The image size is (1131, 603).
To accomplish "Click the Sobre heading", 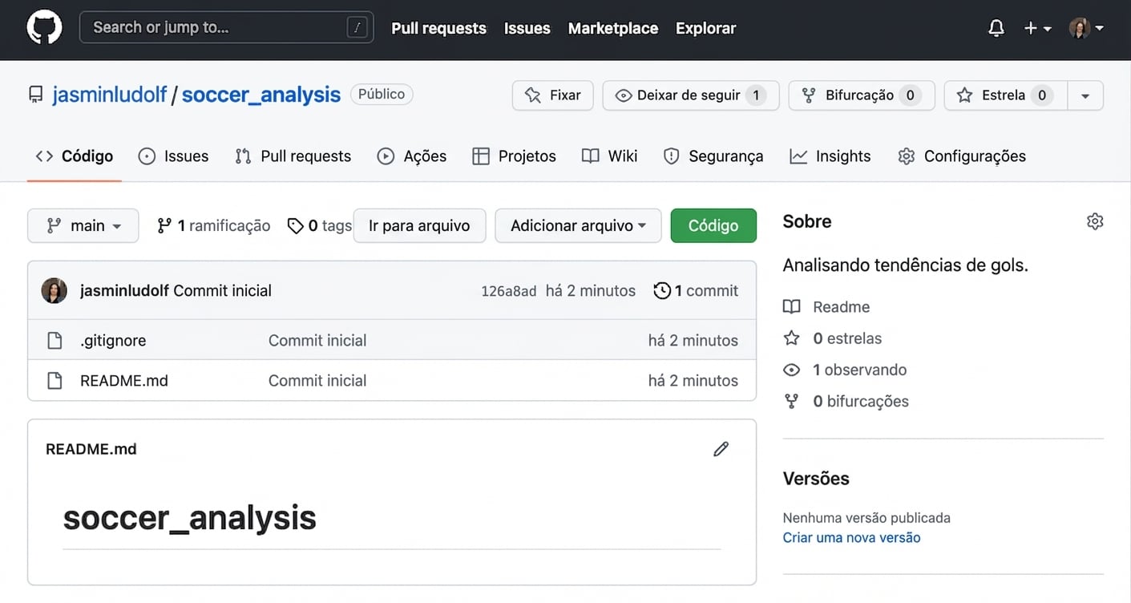I will point(807,221).
